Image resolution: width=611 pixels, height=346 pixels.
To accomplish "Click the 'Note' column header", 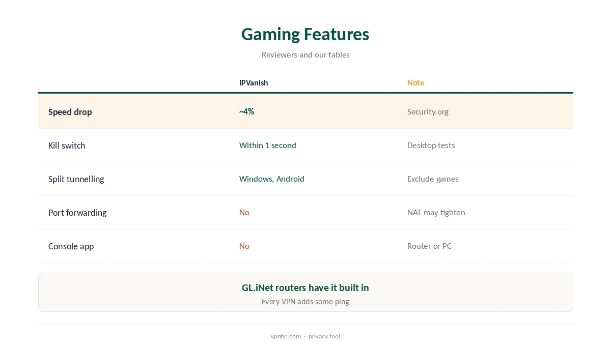I will click(415, 82).
